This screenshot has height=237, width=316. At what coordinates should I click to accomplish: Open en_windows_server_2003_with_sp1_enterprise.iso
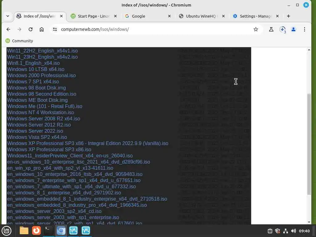(63, 218)
